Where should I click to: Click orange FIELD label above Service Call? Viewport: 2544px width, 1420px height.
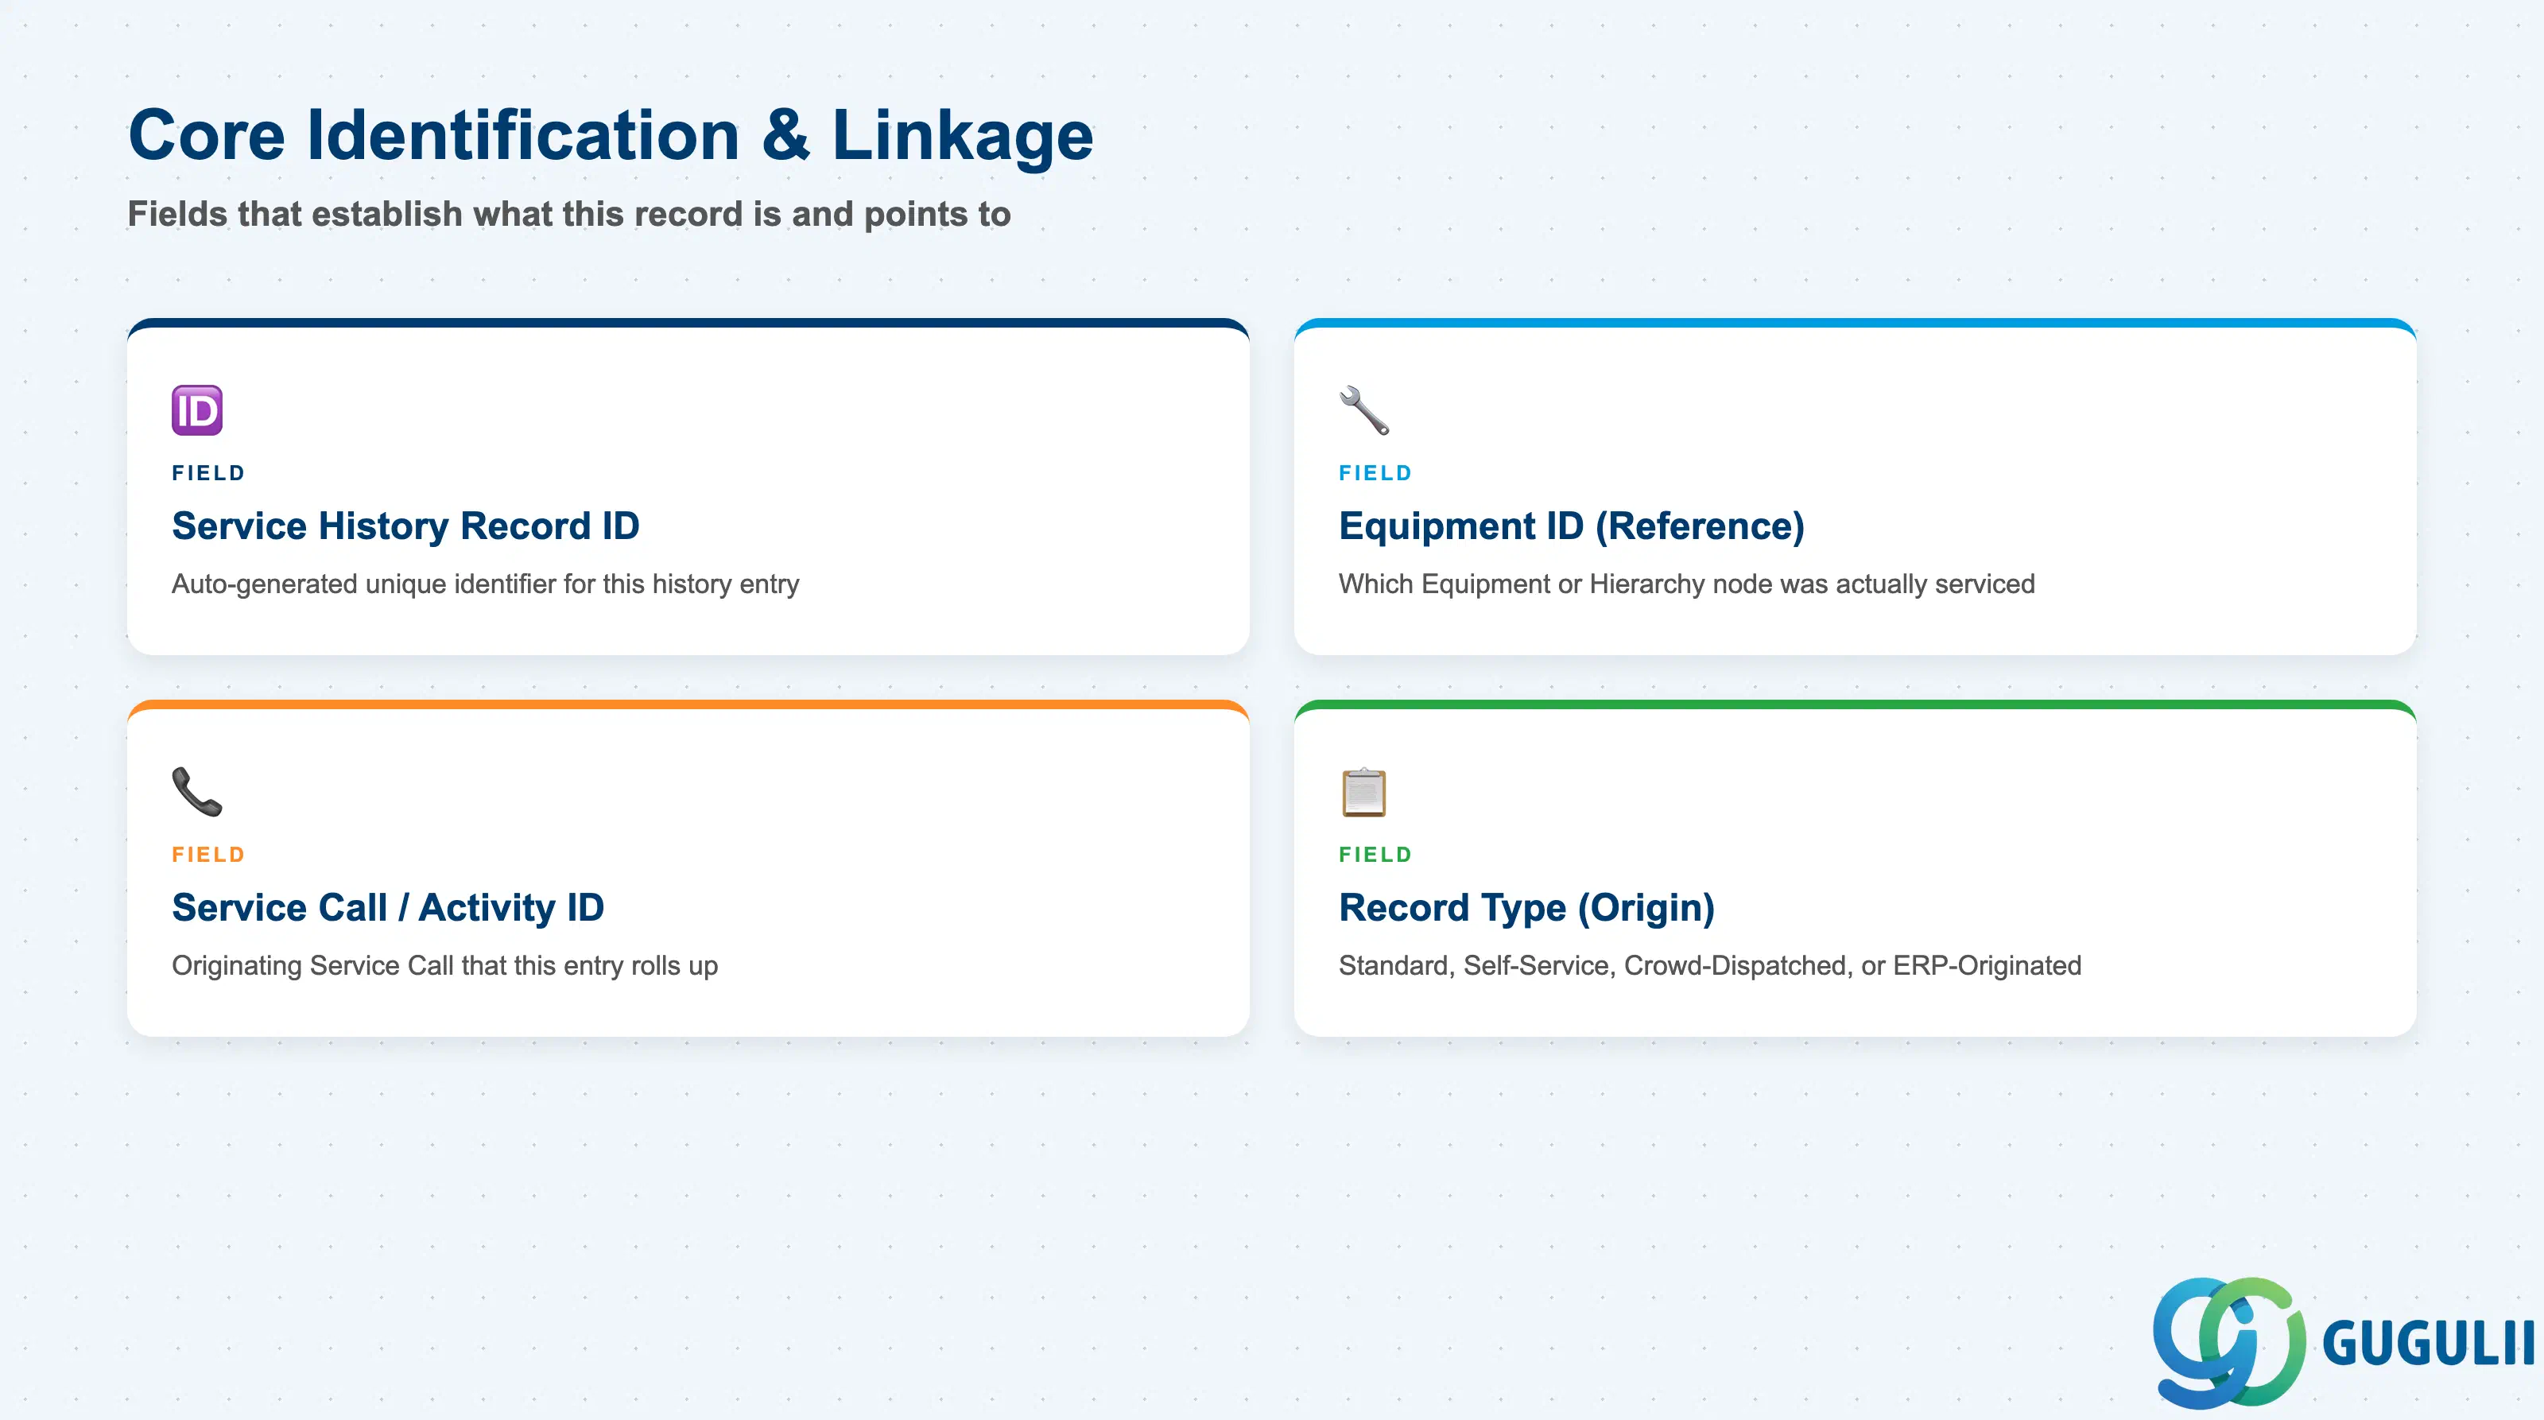pyautogui.click(x=208, y=854)
